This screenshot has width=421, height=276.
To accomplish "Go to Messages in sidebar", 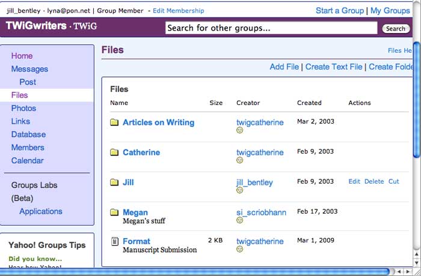I will pos(29,69).
